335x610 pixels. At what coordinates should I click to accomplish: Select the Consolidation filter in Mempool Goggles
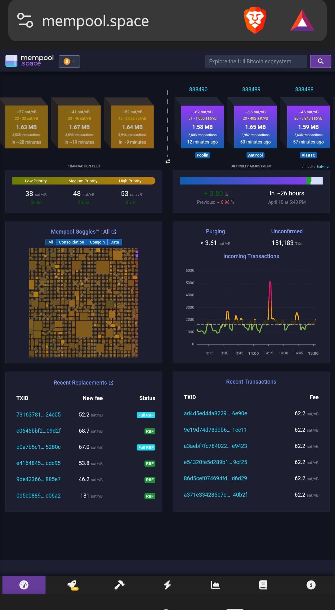[x=71, y=242]
